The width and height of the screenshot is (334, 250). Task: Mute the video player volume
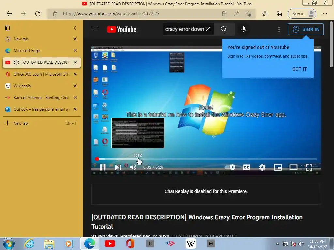tap(133, 168)
